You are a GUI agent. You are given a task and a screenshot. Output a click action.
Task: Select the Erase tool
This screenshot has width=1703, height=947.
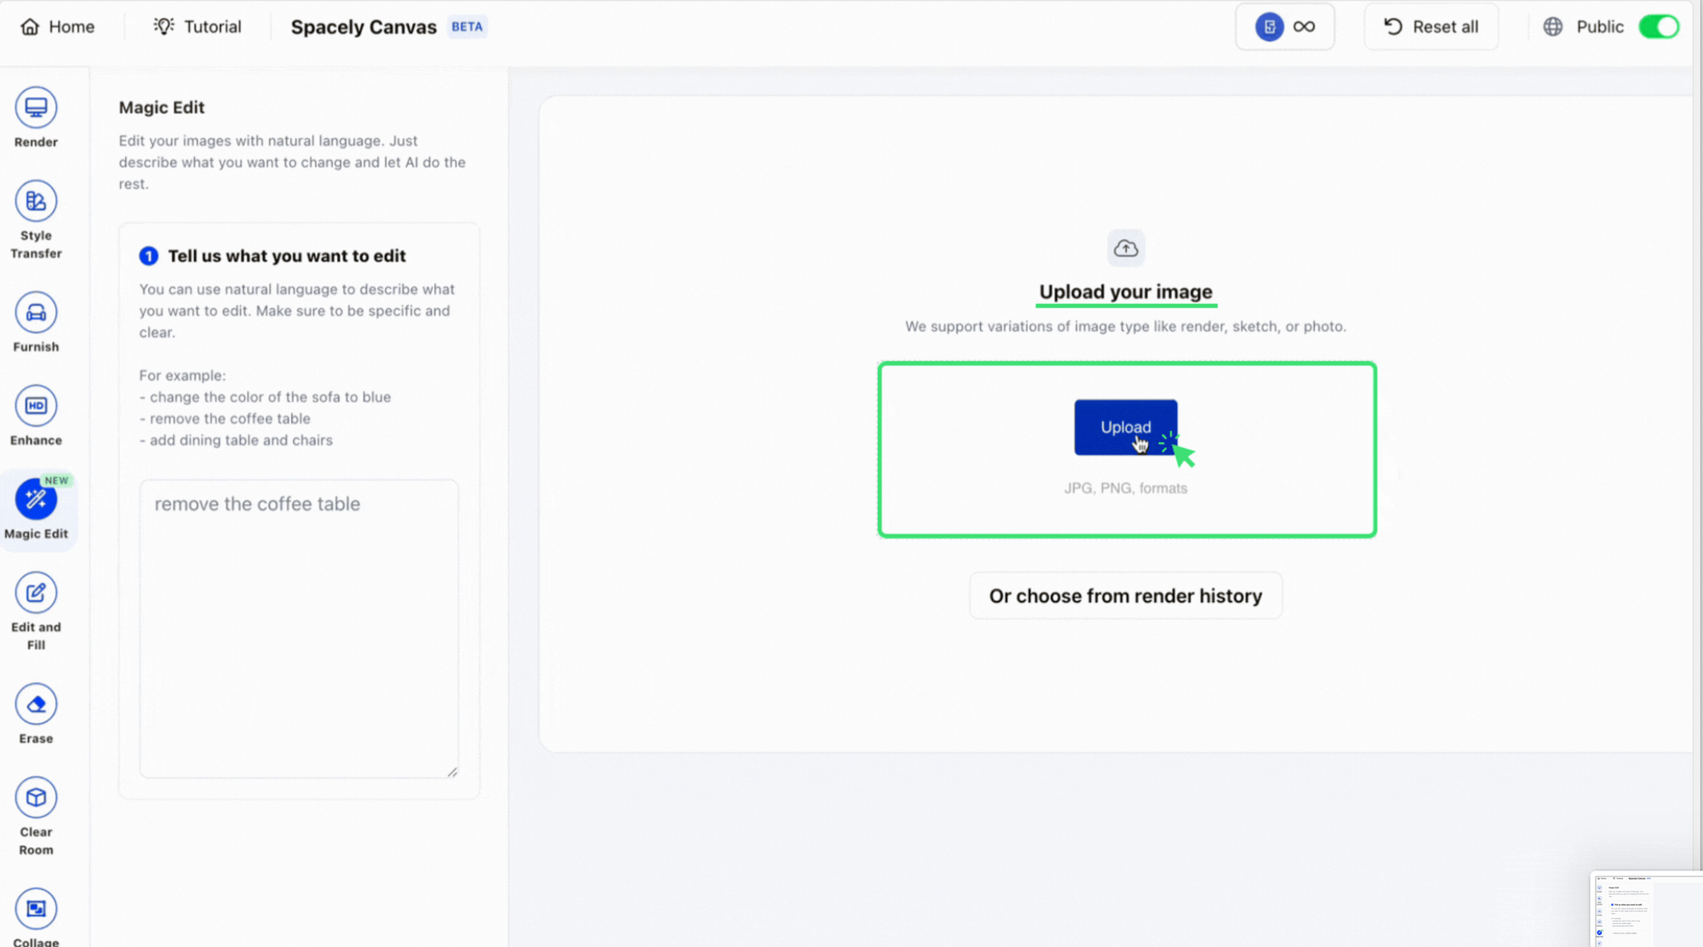[x=36, y=704]
